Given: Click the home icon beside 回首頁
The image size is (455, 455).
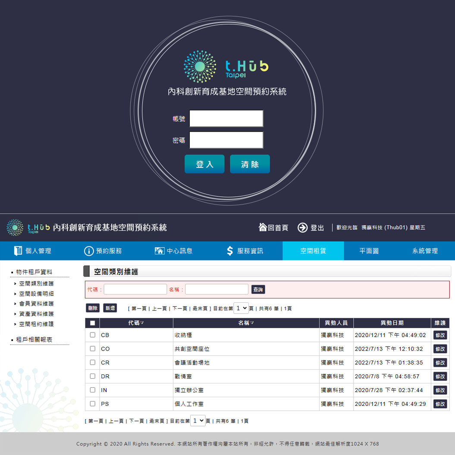Looking at the screenshot, I should (263, 227).
